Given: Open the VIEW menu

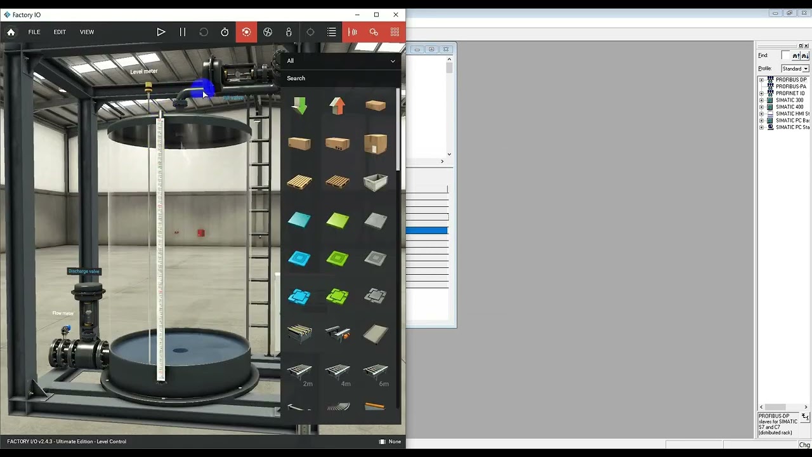Looking at the screenshot, I should click(x=87, y=32).
